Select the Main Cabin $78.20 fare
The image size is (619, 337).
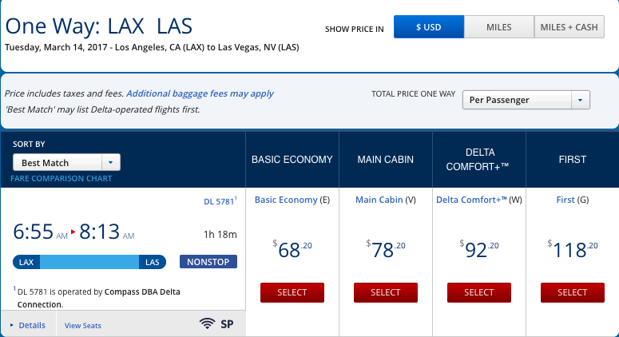[386, 292]
